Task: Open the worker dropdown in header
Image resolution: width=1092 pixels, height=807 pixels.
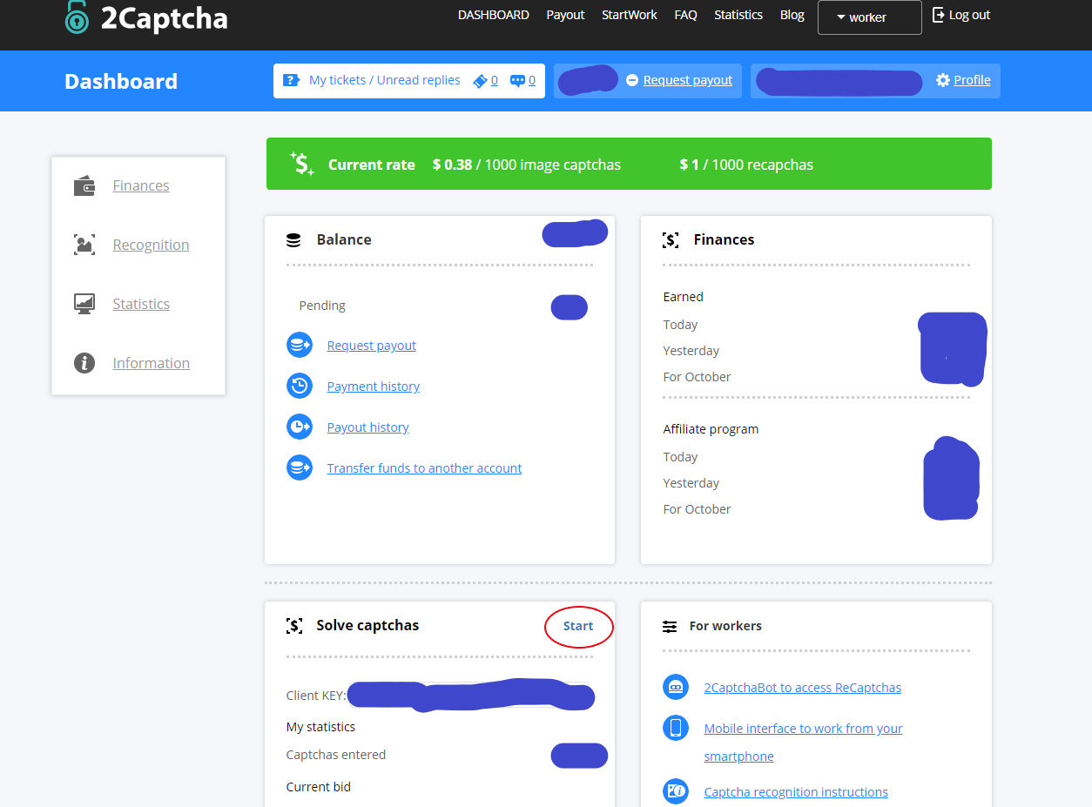Action: [x=869, y=17]
